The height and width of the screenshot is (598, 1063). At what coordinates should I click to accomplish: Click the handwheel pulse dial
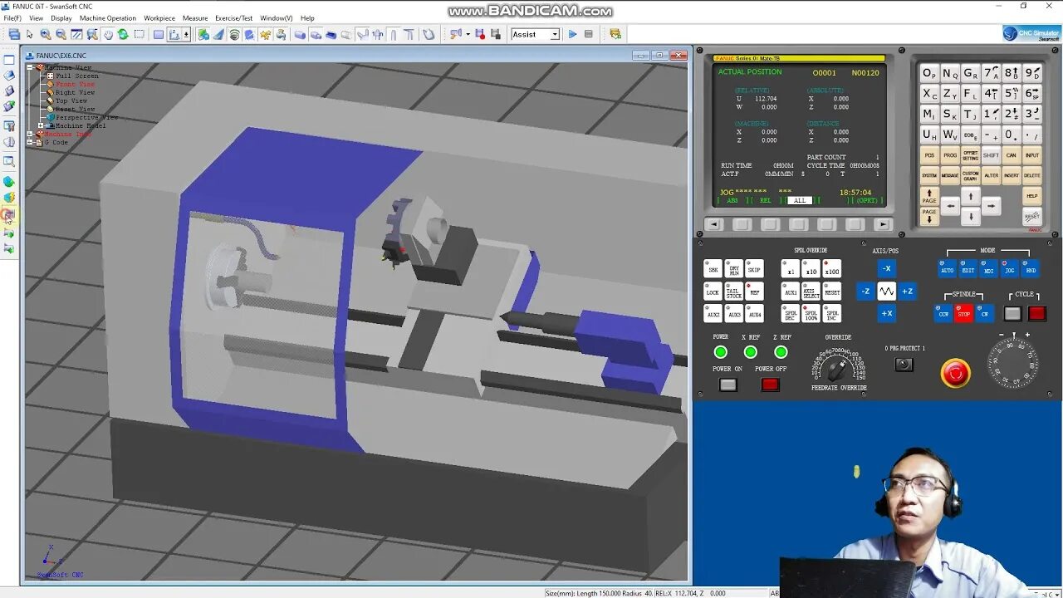coord(1012,363)
